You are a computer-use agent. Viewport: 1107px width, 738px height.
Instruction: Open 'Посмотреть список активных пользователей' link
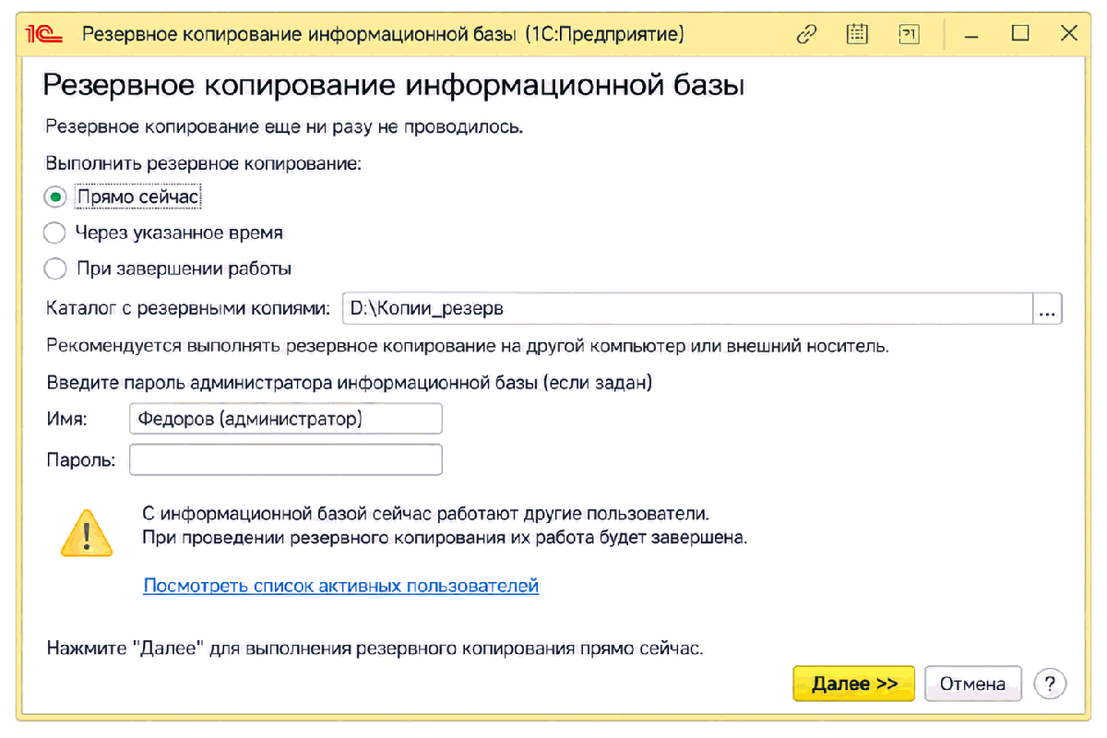coord(340,585)
